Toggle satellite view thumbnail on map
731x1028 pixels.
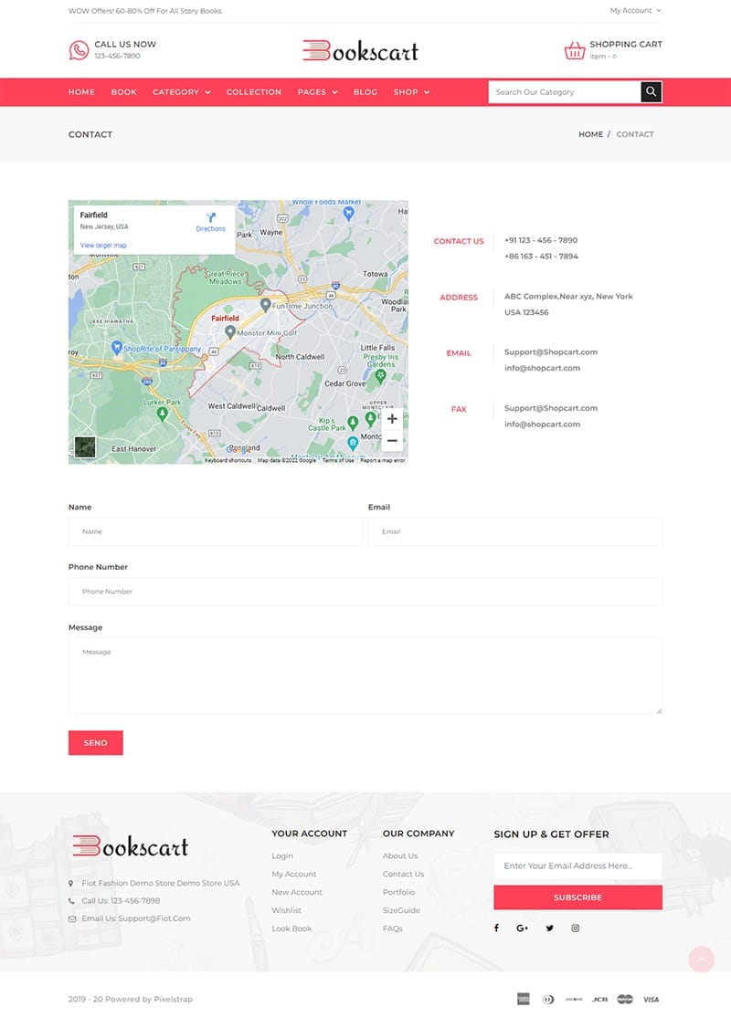pos(85,447)
